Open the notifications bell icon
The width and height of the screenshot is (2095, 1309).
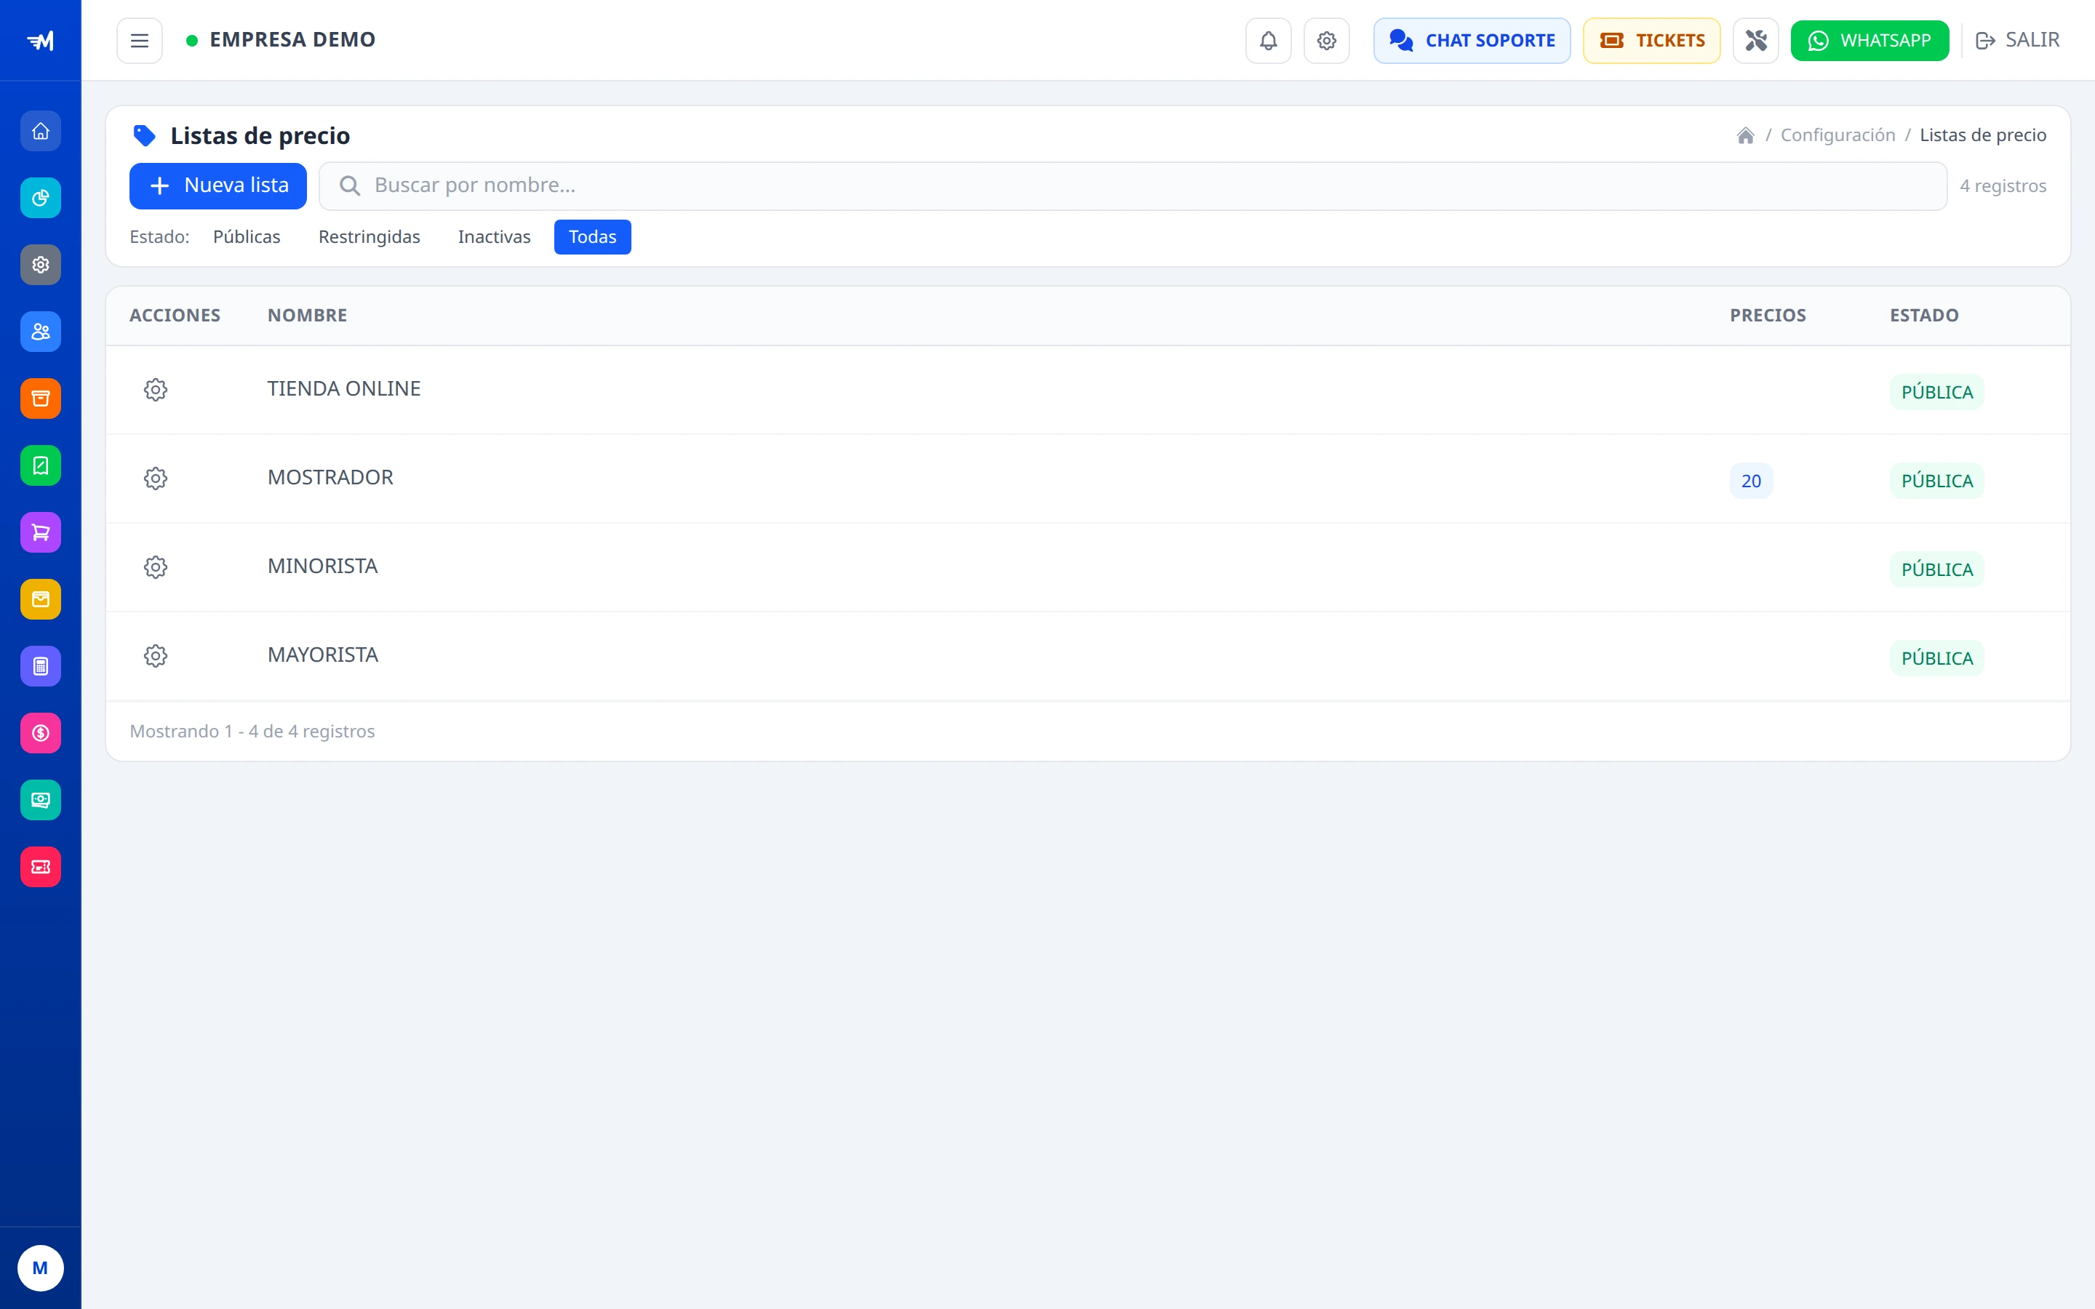tap(1268, 41)
